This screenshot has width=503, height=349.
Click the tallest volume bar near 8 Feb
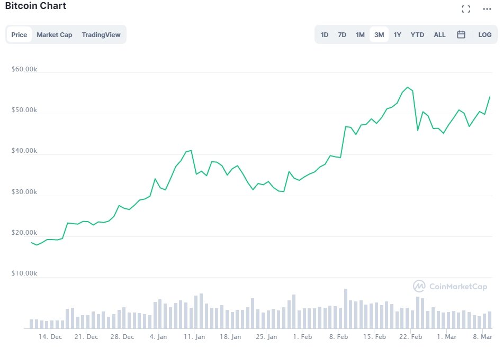(x=346, y=308)
